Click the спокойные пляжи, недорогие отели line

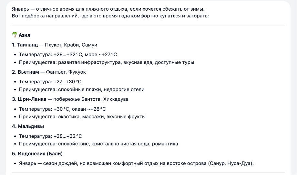tap(81, 89)
